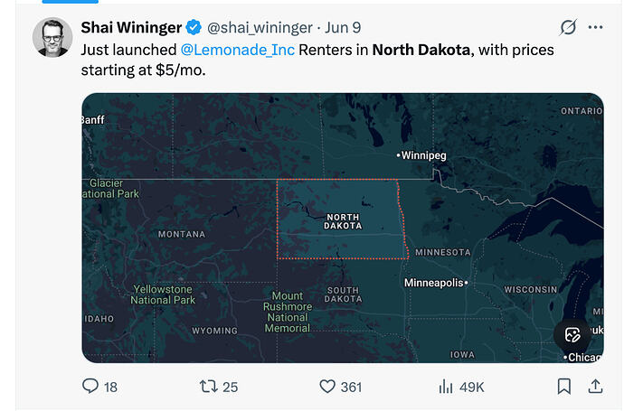Click the 49K views count
The image size is (624, 411).
[x=471, y=388]
